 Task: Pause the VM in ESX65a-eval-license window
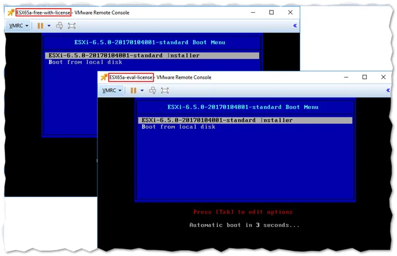(x=134, y=90)
